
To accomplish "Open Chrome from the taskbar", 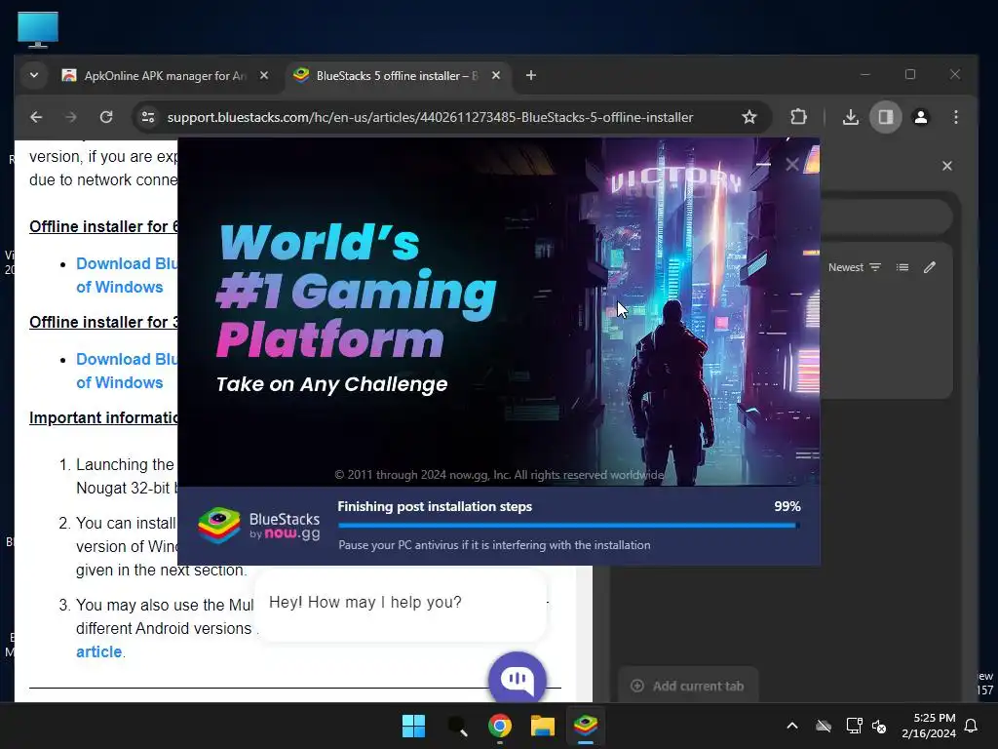I will (500, 726).
